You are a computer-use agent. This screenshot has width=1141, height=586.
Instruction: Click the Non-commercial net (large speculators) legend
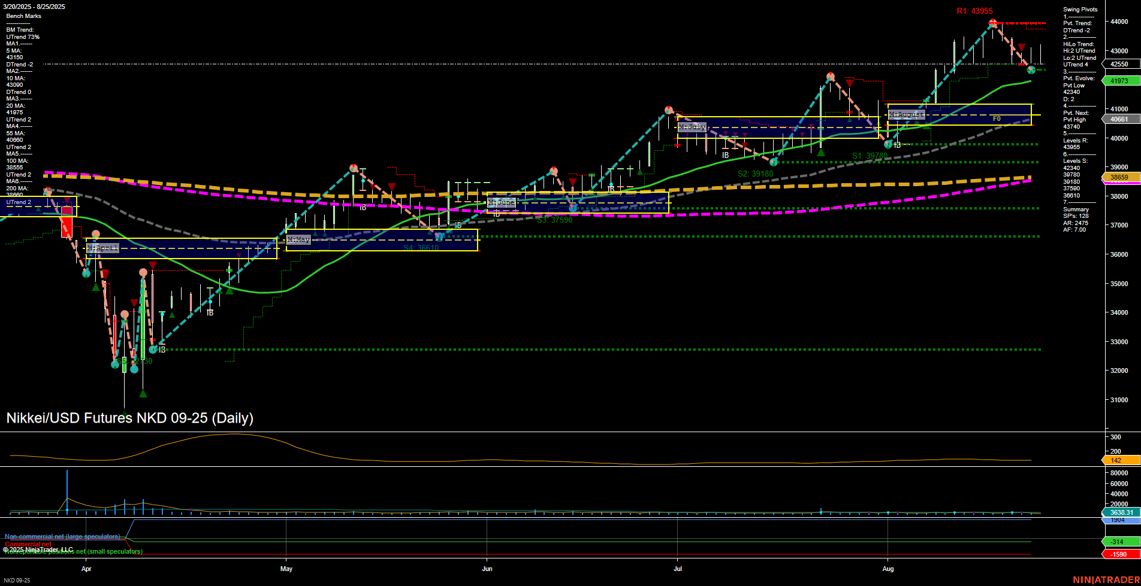[x=63, y=537]
